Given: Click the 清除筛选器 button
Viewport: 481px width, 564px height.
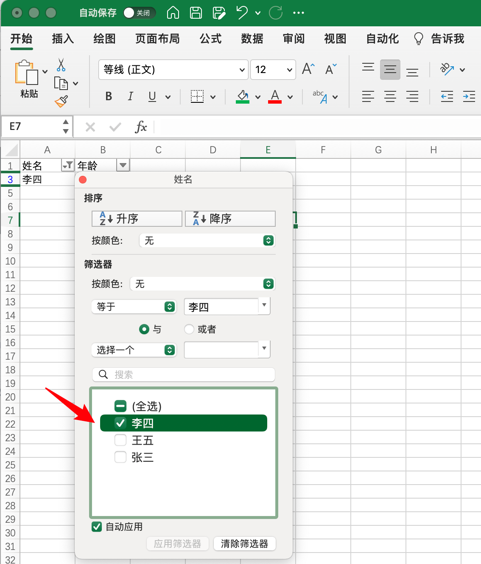Looking at the screenshot, I should pos(244,544).
